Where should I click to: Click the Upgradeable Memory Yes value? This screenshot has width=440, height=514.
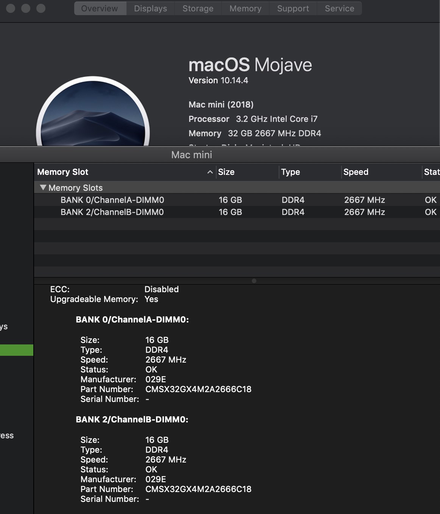tap(151, 299)
